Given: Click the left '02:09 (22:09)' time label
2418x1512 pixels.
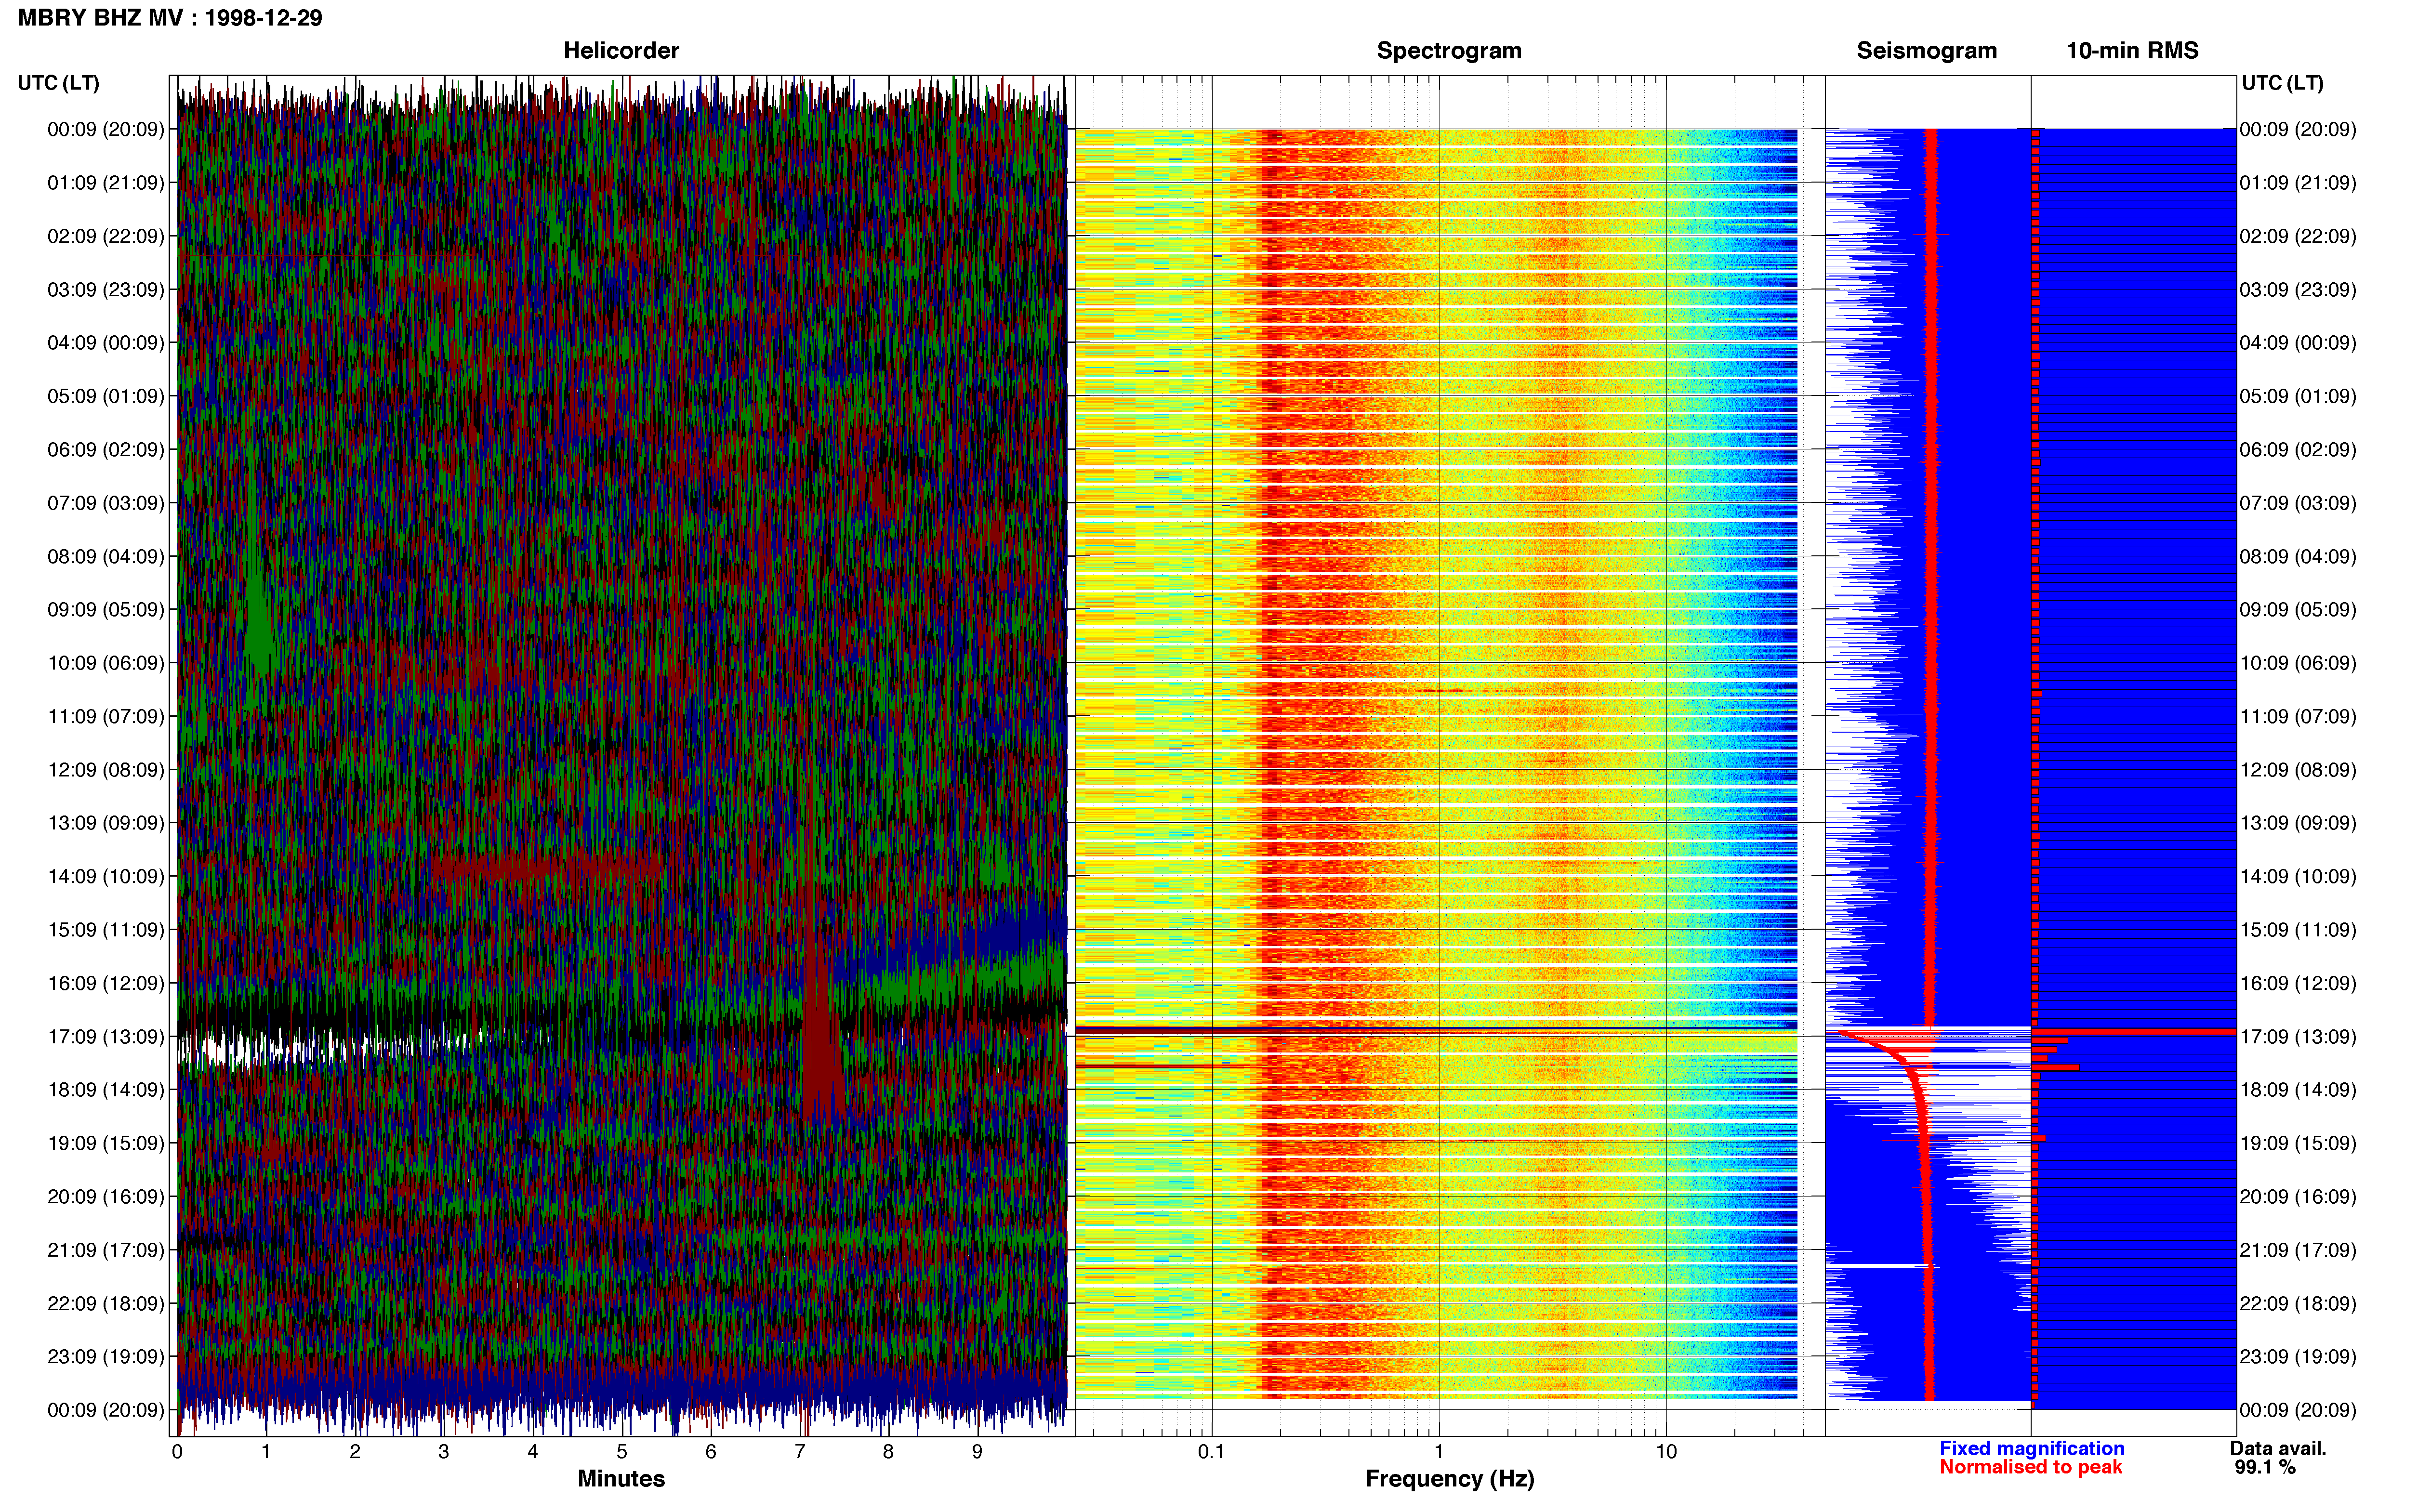Looking at the screenshot, I should pos(106,236).
